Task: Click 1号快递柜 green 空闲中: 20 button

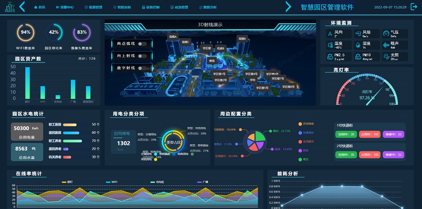Action: tap(346, 134)
